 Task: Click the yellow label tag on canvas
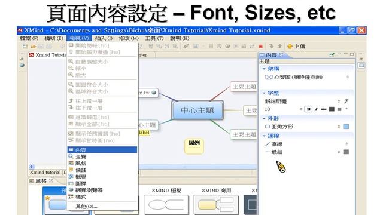(x=144, y=133)
